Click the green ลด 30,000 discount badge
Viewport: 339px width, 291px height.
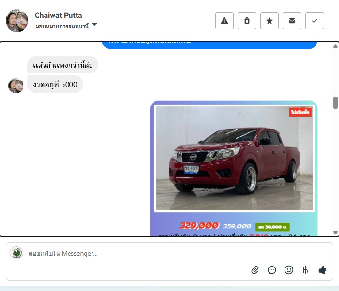[x=272, y=227]
